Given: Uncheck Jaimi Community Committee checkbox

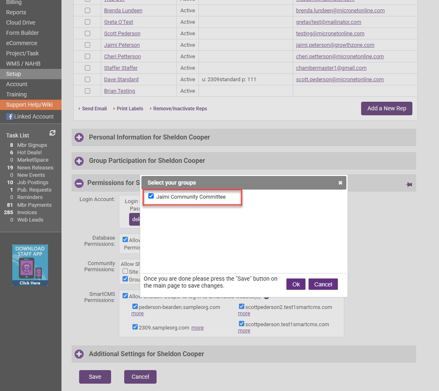Looking at the screenshot, I should click(x=151, y=197).
